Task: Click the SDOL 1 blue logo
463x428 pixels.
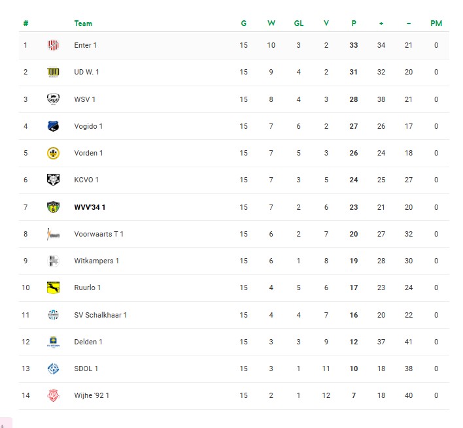Action: point(53,369)
